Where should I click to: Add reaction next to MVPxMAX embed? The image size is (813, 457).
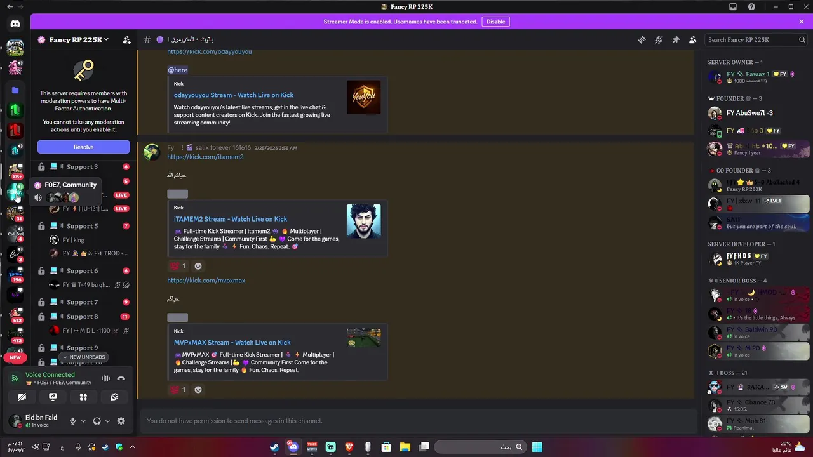[198, 389]
